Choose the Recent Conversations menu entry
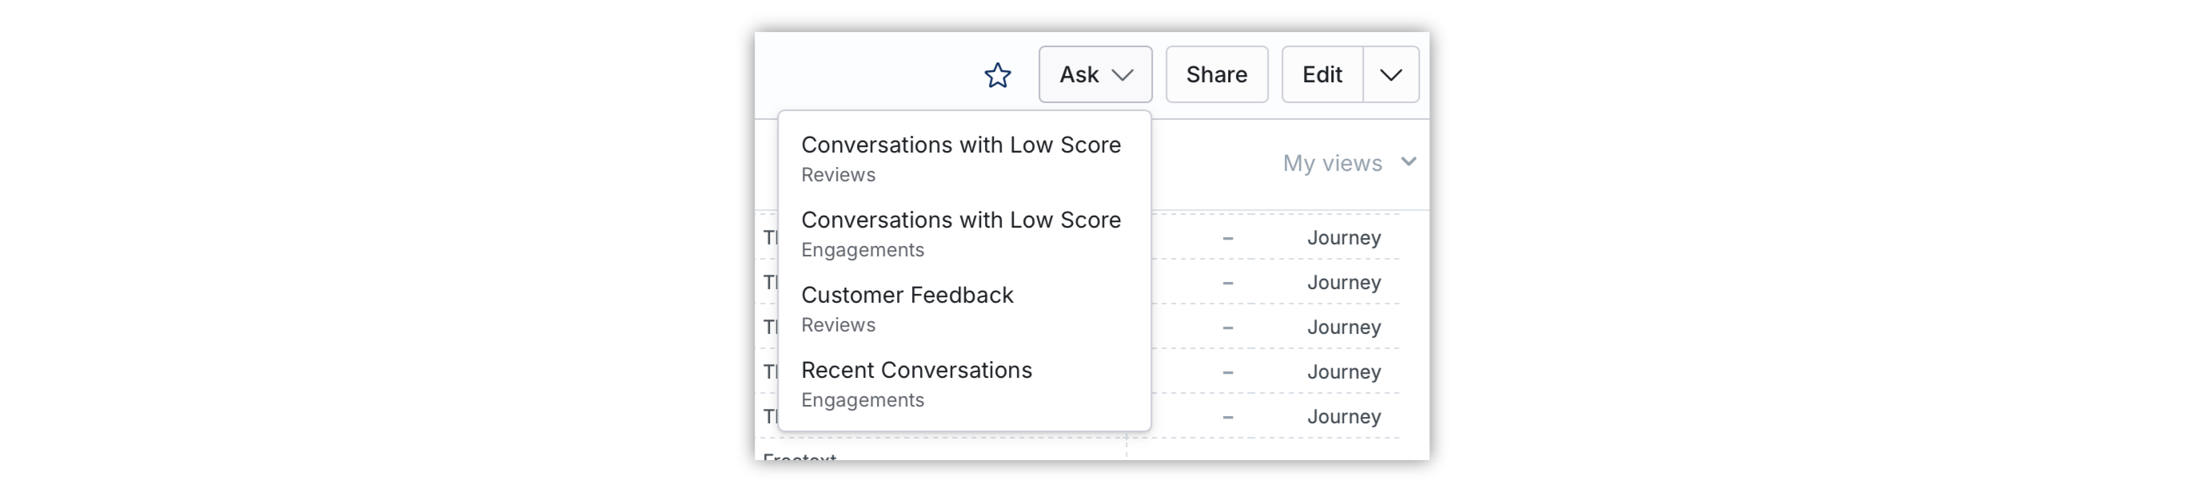 tap(963, 383)
